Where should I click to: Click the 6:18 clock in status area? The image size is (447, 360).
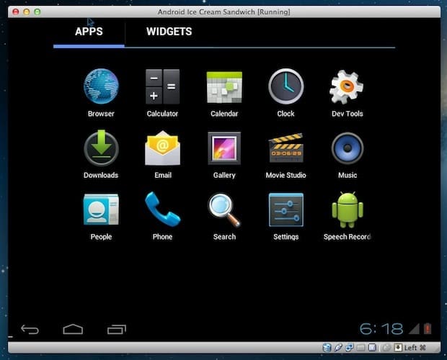[x=381, y=329]
